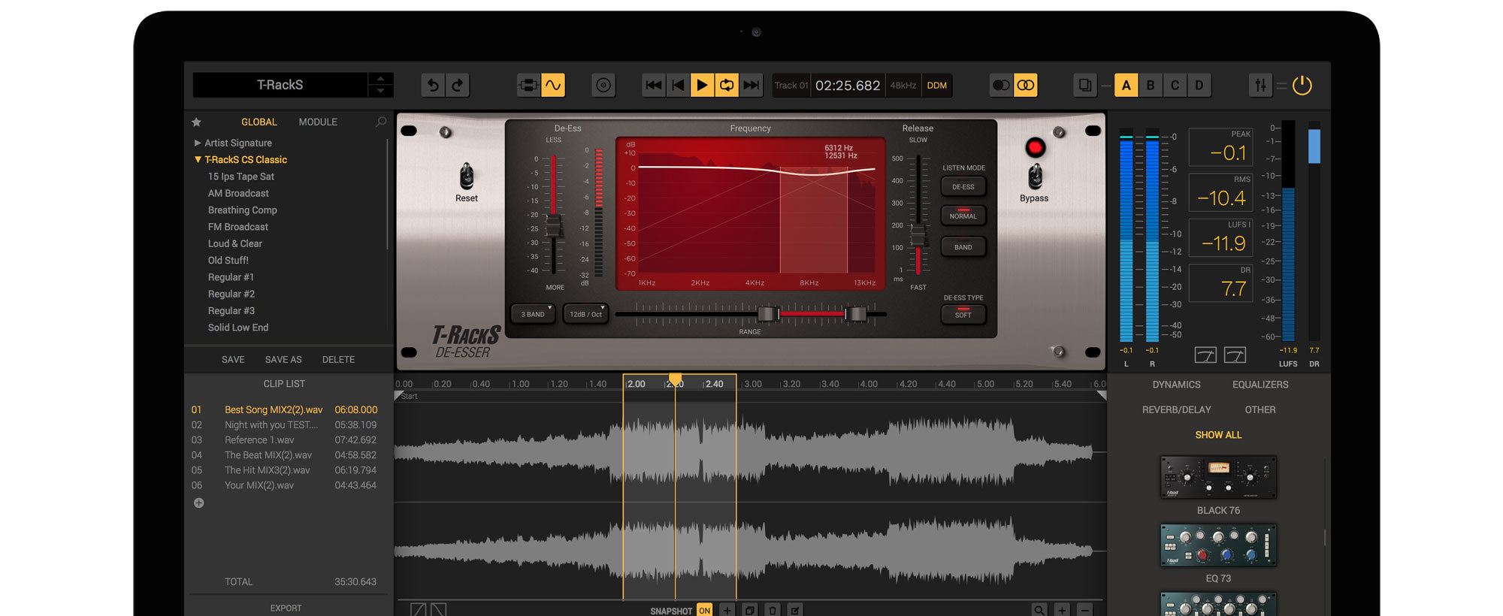Step to previous preset with up arrow

[x=380, y=79]
